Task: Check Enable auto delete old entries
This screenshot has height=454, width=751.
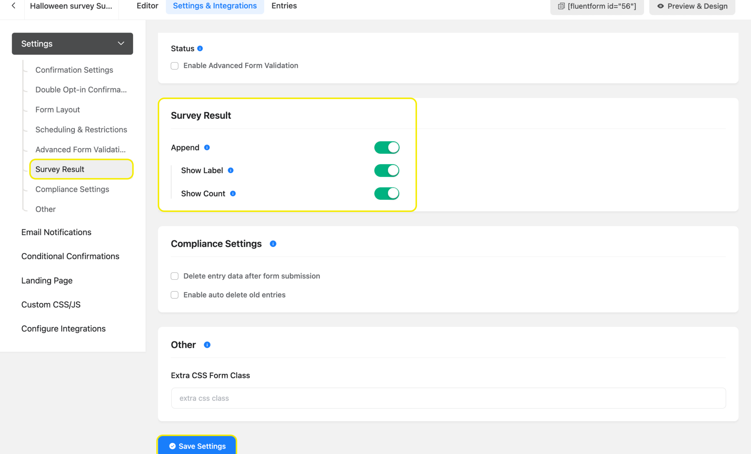Action: click(x=175, y=295)
